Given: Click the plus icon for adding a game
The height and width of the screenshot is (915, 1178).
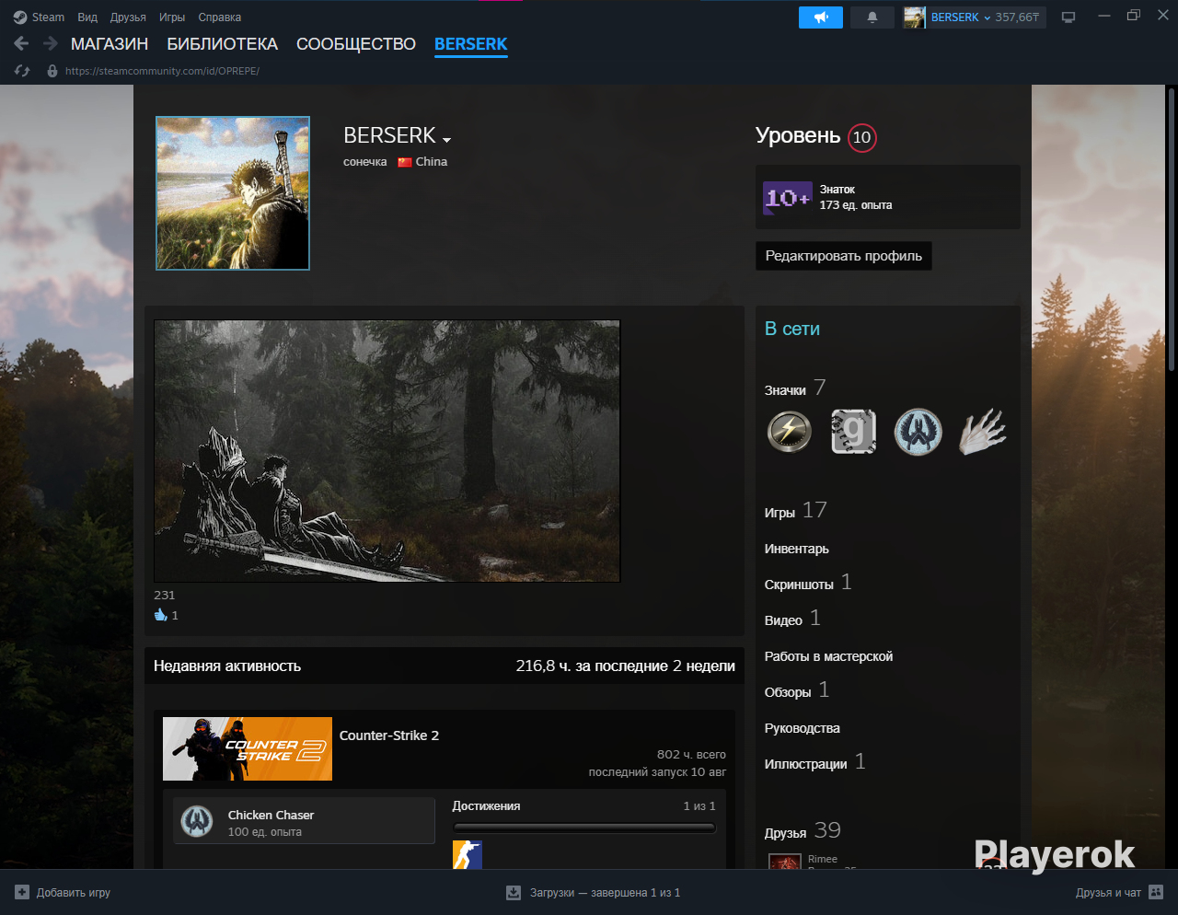Looking at the screenshot, I should tap(22, 892).
